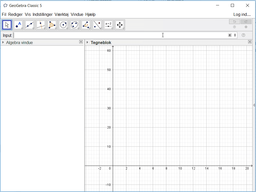Open Slider tool submenu arrow
The image size is (256, 192).
coord(112,29)
